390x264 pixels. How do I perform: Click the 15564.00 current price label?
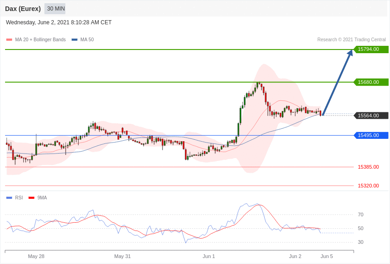pos(371,115)
